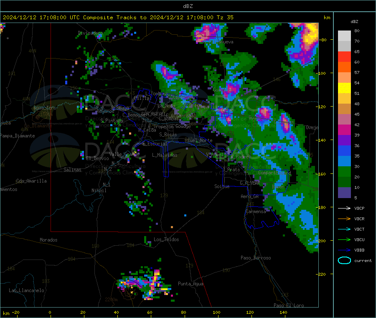This screenshot has width=376, height=318.
Task: Click the 'current' legend label
Action: (363, 260)
